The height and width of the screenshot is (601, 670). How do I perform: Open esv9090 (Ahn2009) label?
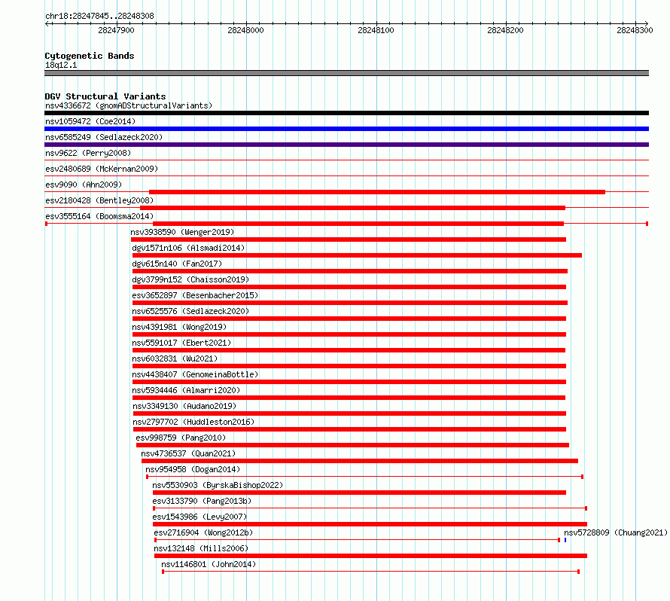[x=84, y=185]
